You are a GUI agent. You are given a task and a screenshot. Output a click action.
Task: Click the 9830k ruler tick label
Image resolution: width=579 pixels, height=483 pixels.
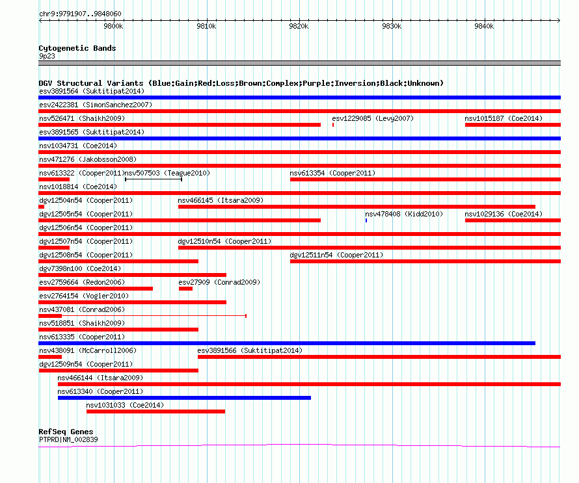pyautogui.click(x=392, y=26)
